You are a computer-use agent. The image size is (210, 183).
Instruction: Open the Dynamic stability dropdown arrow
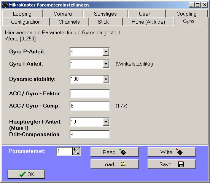click(x=106, y=79)
